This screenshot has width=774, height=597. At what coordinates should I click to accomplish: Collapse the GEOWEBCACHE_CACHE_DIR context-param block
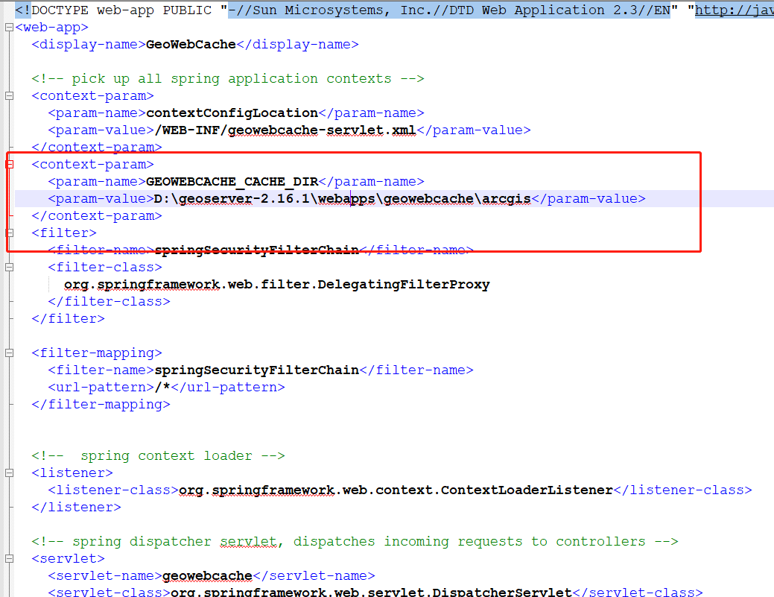(7, 164)
